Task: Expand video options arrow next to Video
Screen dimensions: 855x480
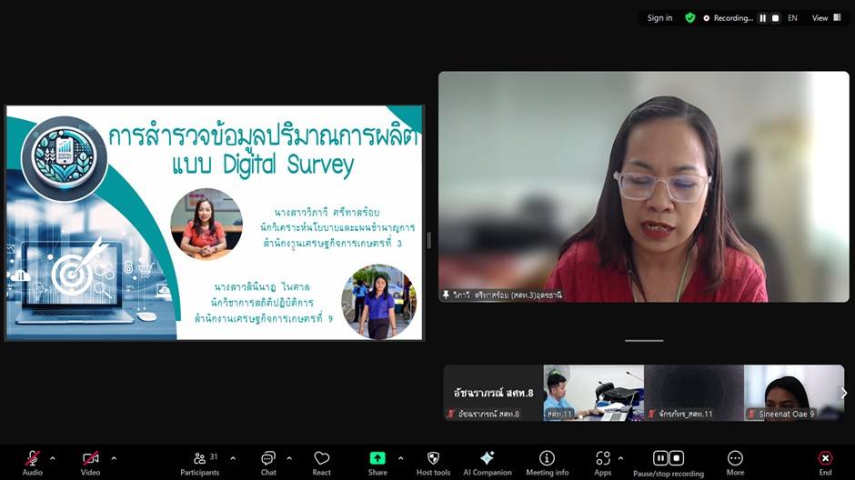Action: click(114, 458)
